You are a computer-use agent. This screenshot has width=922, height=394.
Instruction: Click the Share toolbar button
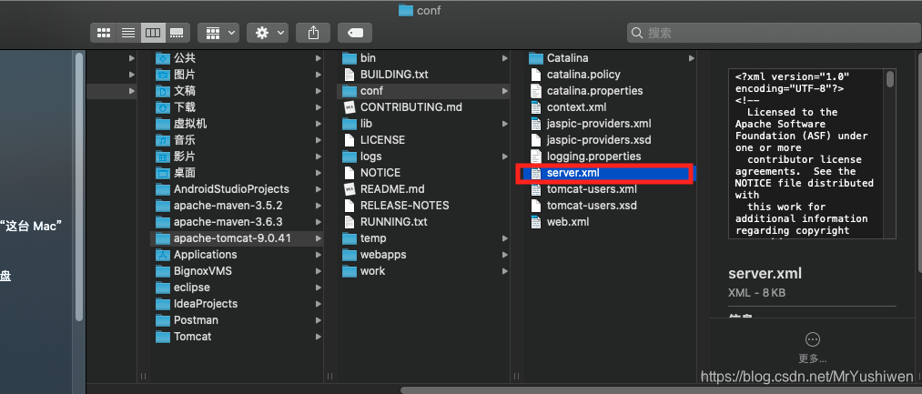tap(313, 33)
